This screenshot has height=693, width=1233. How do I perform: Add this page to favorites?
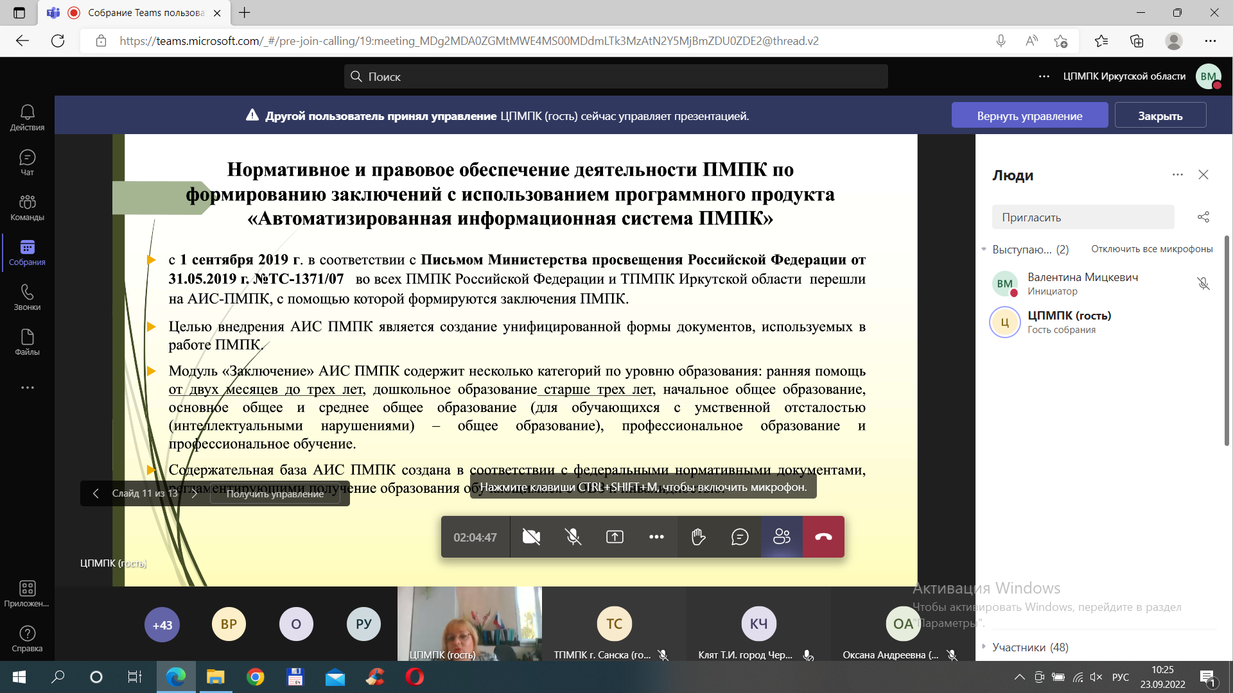point(1060,41)
